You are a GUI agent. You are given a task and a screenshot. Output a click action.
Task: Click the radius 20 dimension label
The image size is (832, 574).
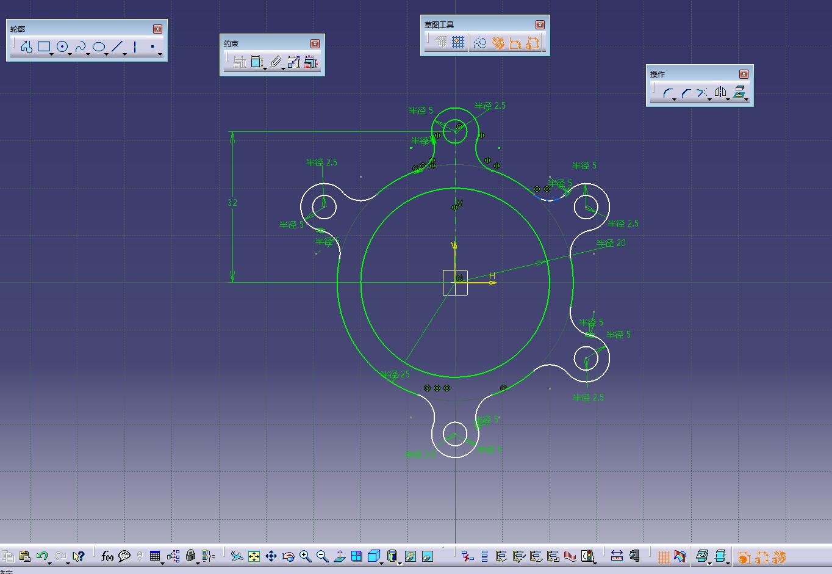[x=611, y=243]
